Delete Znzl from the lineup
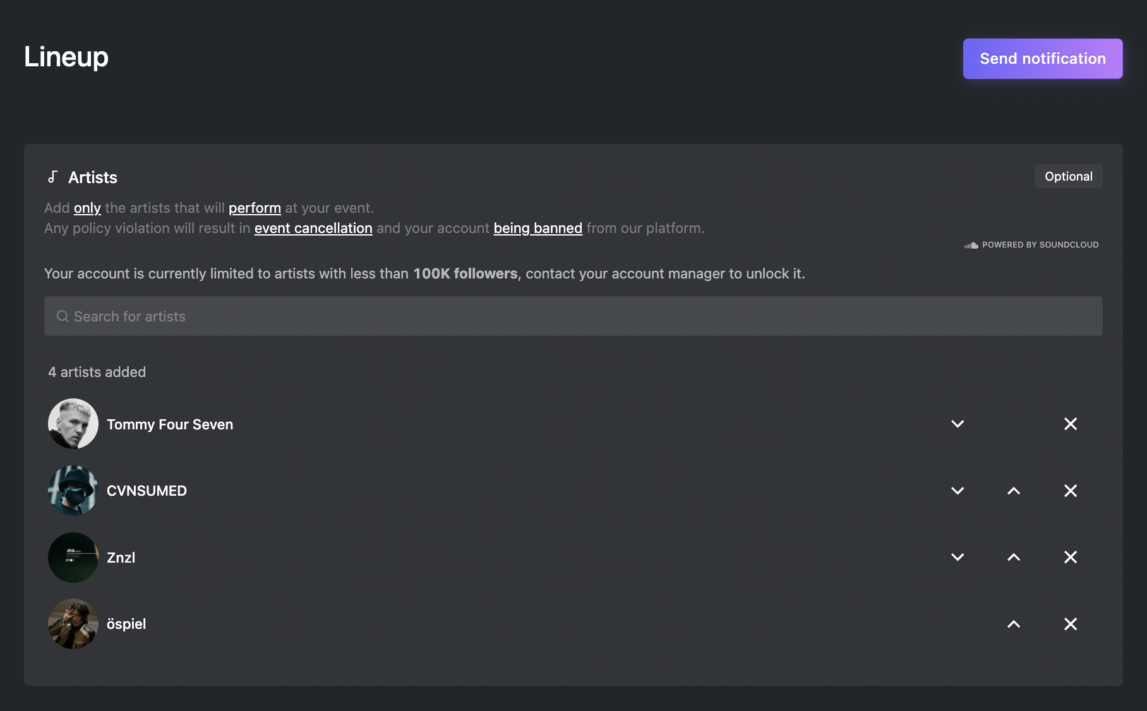The height and width of the screenshot is (711, 1147). coord(1070,557)
